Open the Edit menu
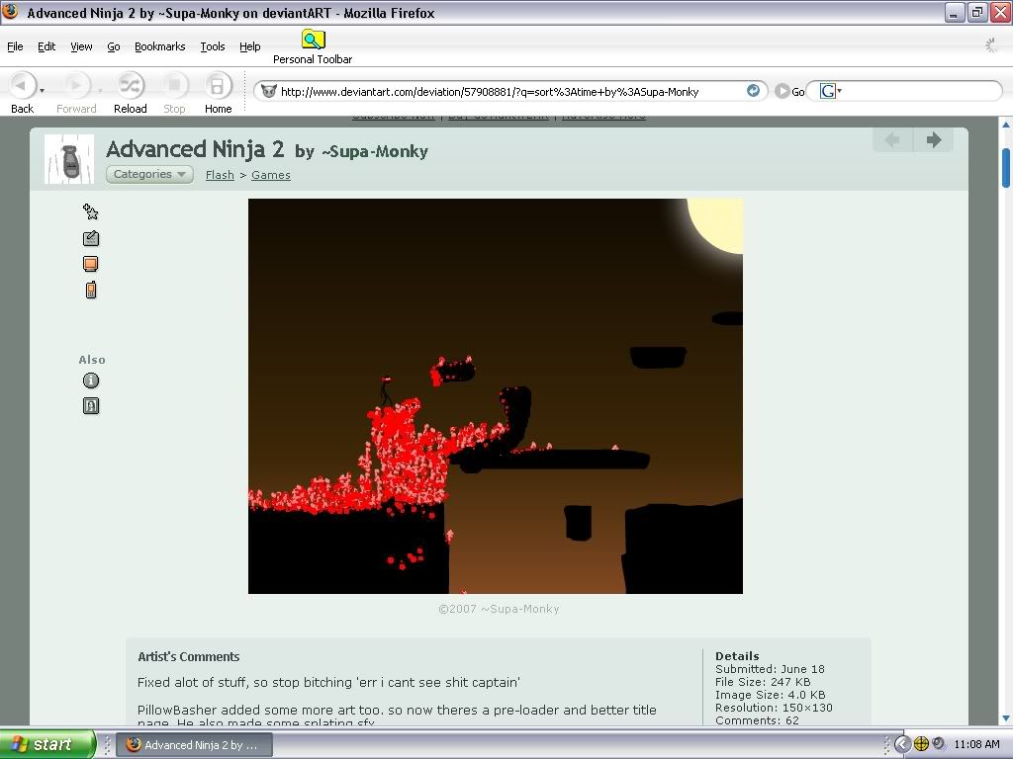The image size is (1013, 759). click(x=46, y=46)
